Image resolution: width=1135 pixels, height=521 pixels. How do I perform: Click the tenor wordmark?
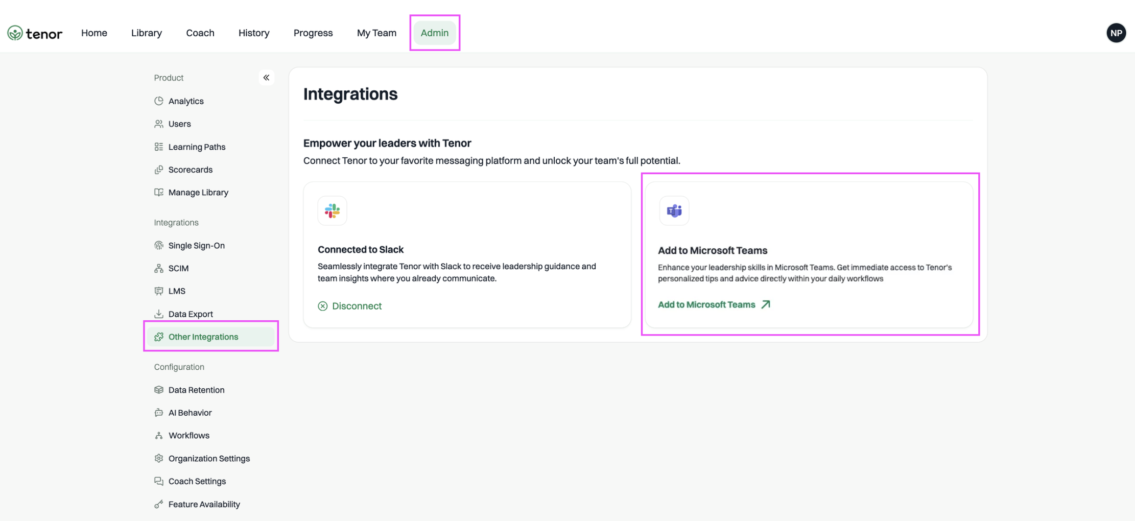tap(44, 34)
